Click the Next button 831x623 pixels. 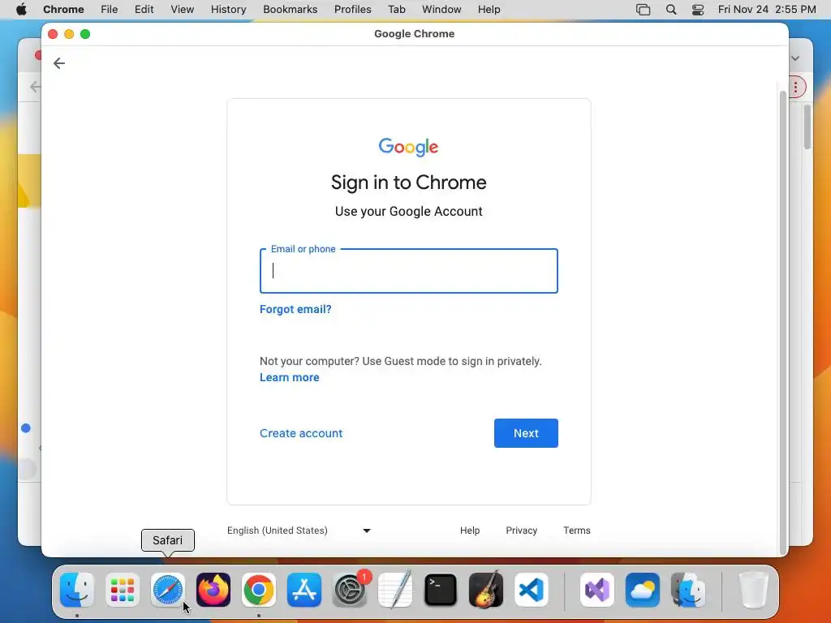point(526,433)
